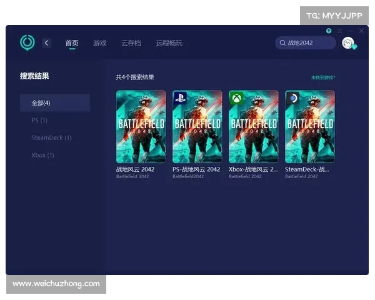Click the subtitle Battlefield2042 under the PS card
The image size is (375, 300).
click(x=188, y=176)
